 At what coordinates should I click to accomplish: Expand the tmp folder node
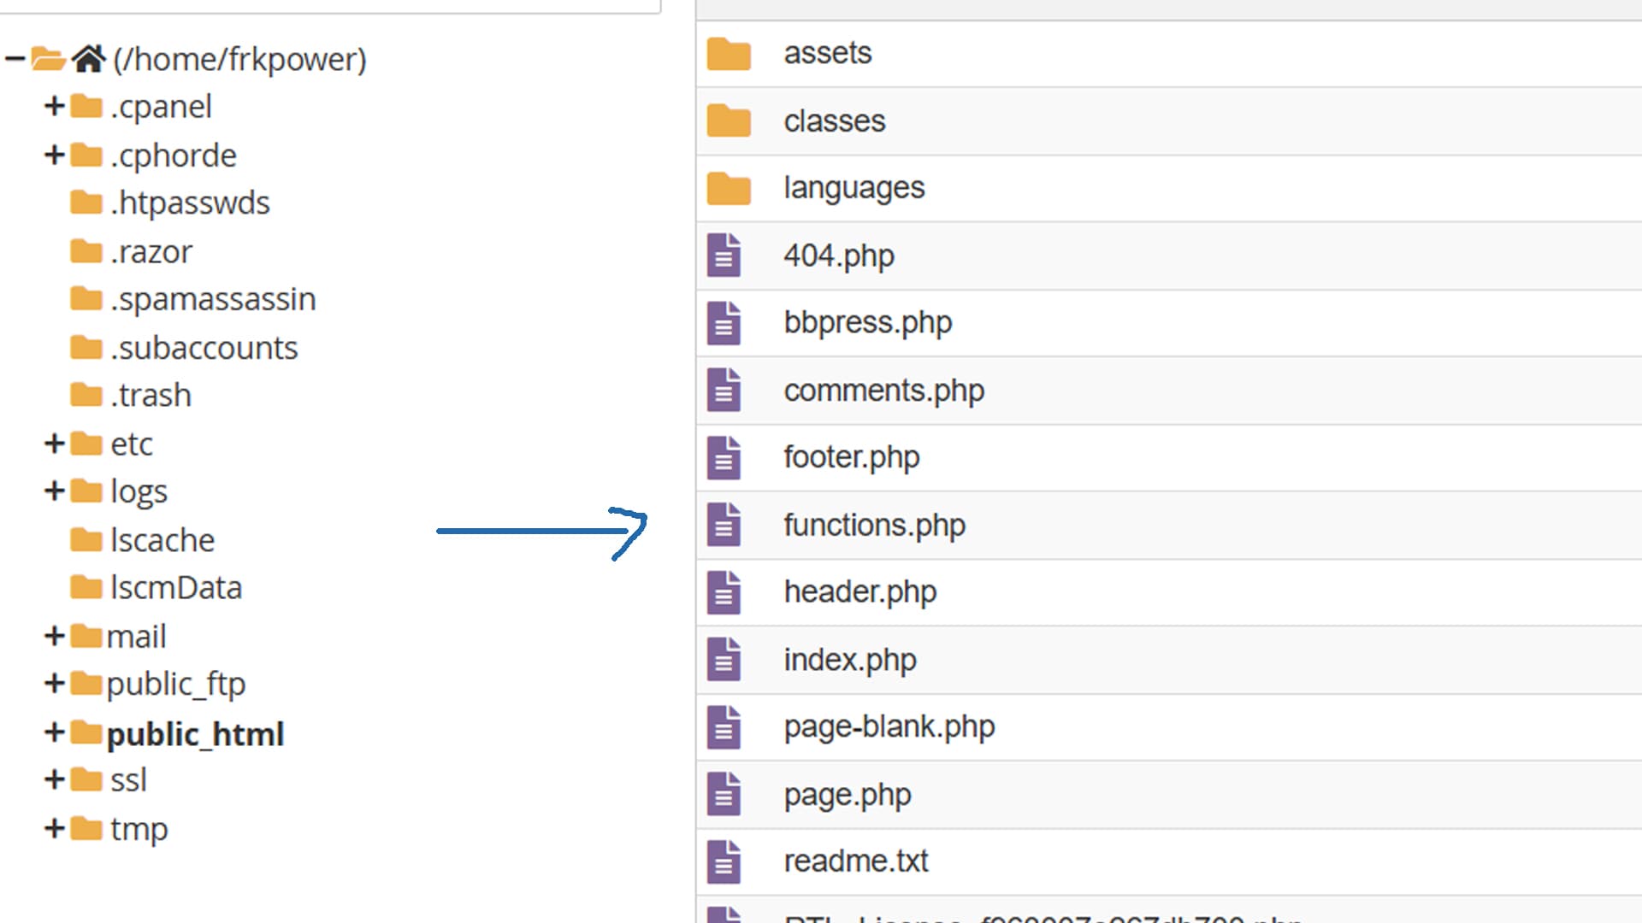pos(55,828)
